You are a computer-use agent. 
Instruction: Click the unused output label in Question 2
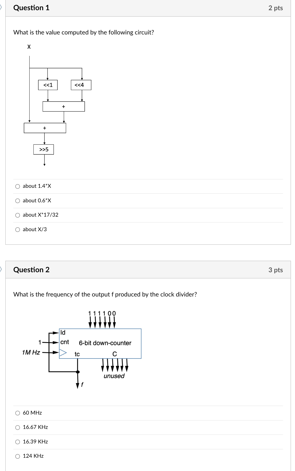click(114, 376)
